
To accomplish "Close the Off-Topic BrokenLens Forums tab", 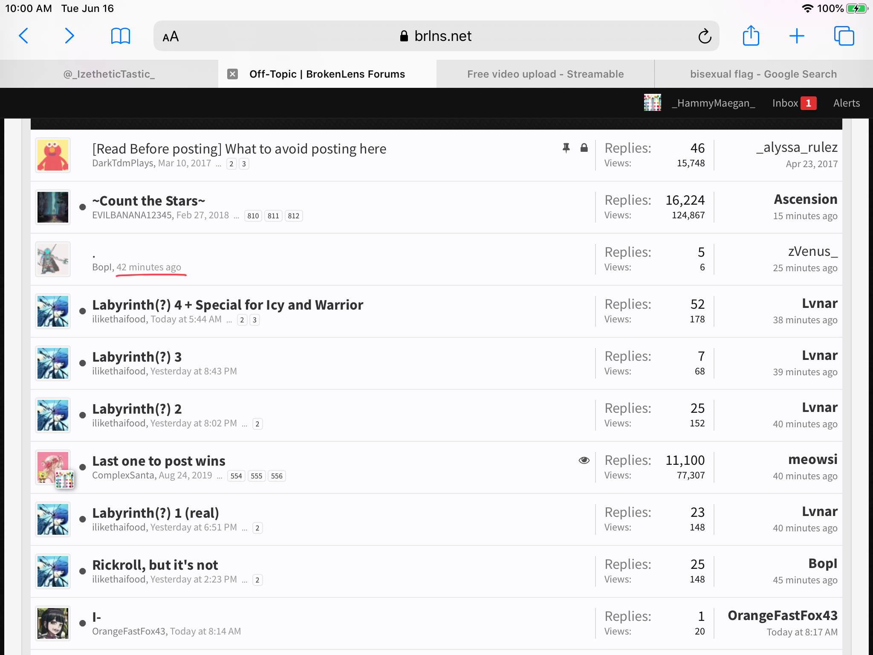I will pyautogui.click(x=232, y=74).
